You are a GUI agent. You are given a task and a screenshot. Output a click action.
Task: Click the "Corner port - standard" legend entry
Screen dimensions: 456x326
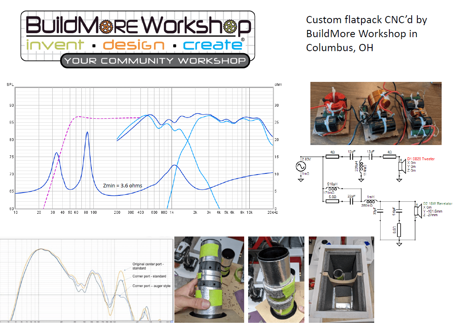[149, 276]
